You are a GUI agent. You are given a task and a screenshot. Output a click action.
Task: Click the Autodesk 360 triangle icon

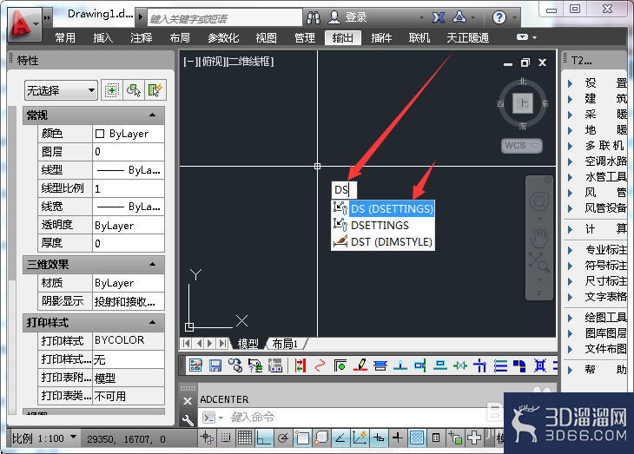[x=459, y=17]
